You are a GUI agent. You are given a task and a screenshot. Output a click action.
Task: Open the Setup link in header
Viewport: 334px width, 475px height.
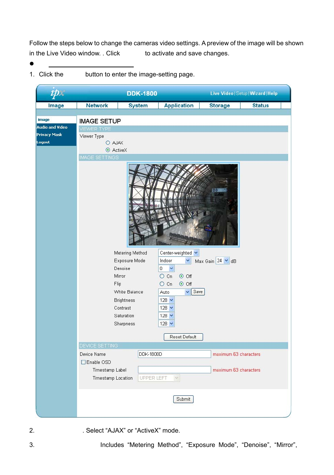tap(242, 94)
